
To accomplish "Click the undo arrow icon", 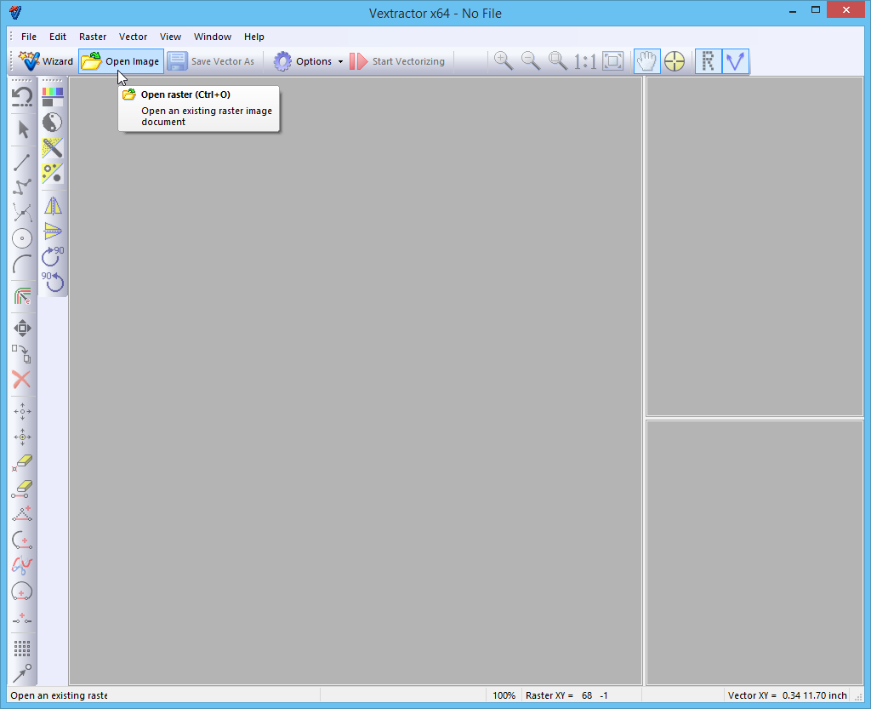I will point(23,96).
